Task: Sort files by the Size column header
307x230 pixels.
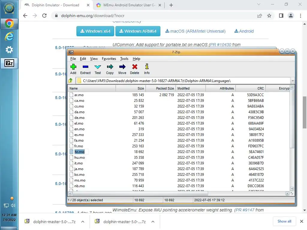Action: (131, 88)
